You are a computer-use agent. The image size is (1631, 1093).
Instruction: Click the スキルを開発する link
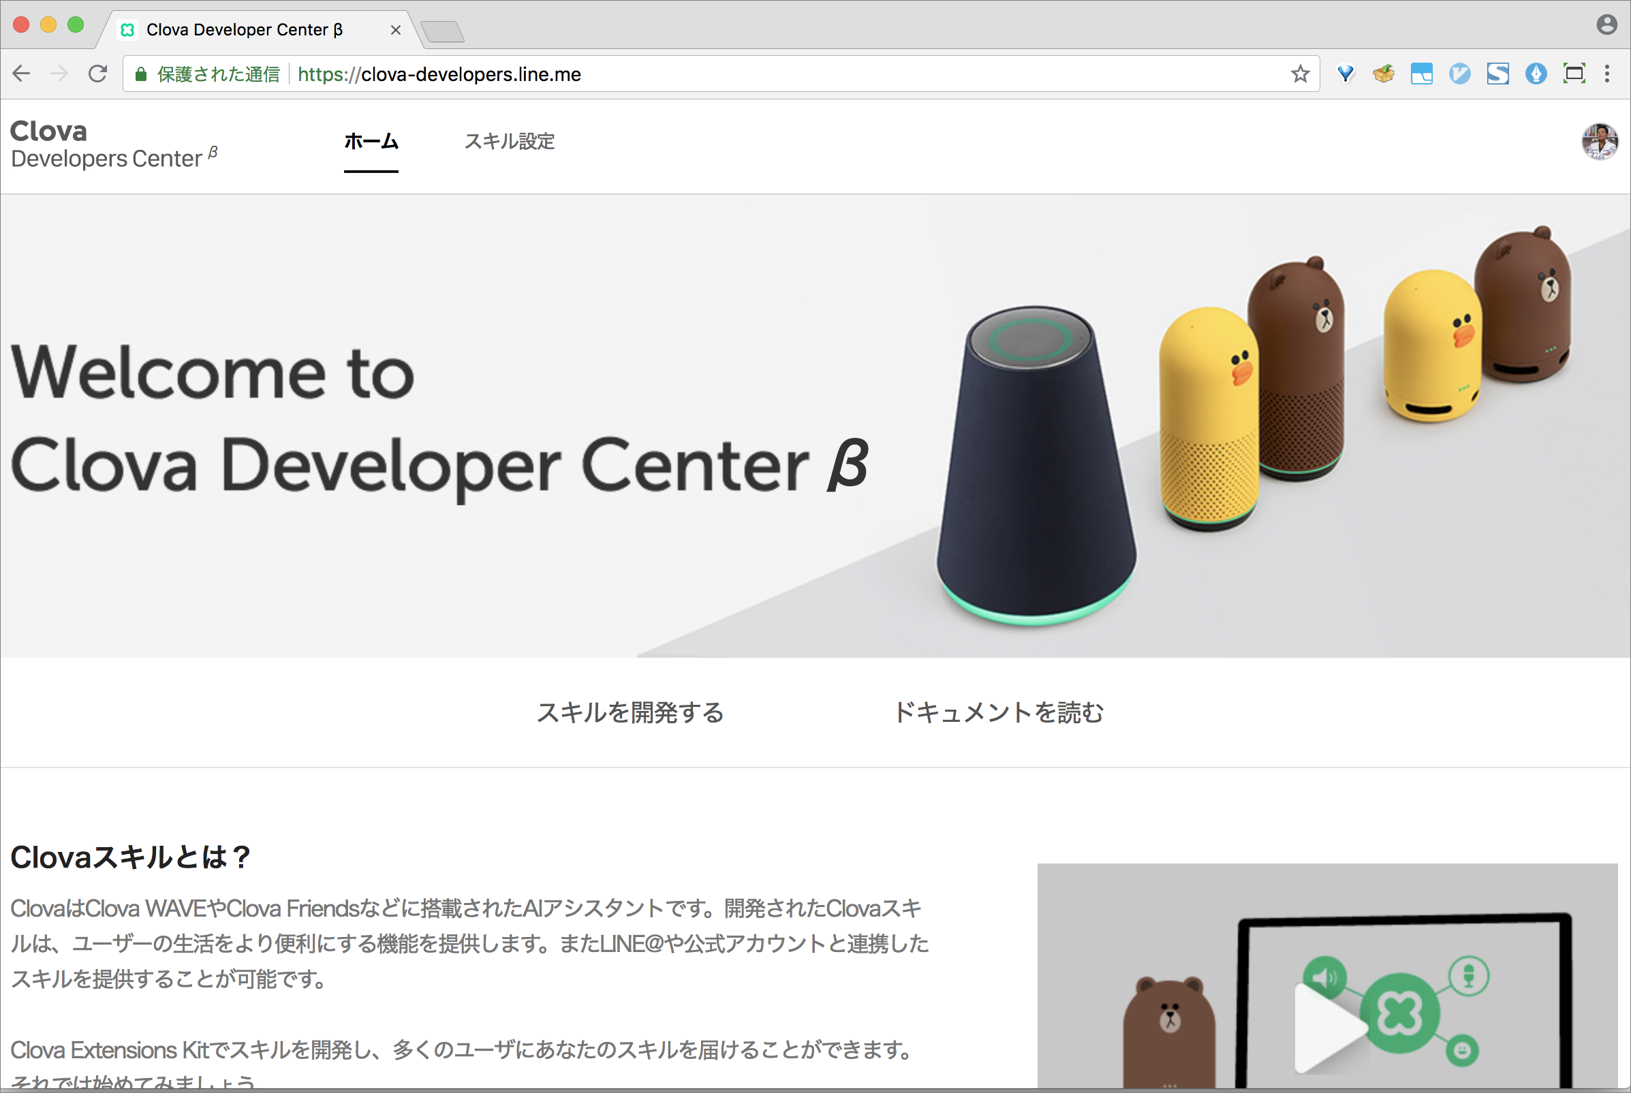630,712
